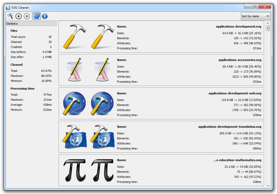Click Total count value 30
This screenshot has height=194, width=277.
point(50,37)
